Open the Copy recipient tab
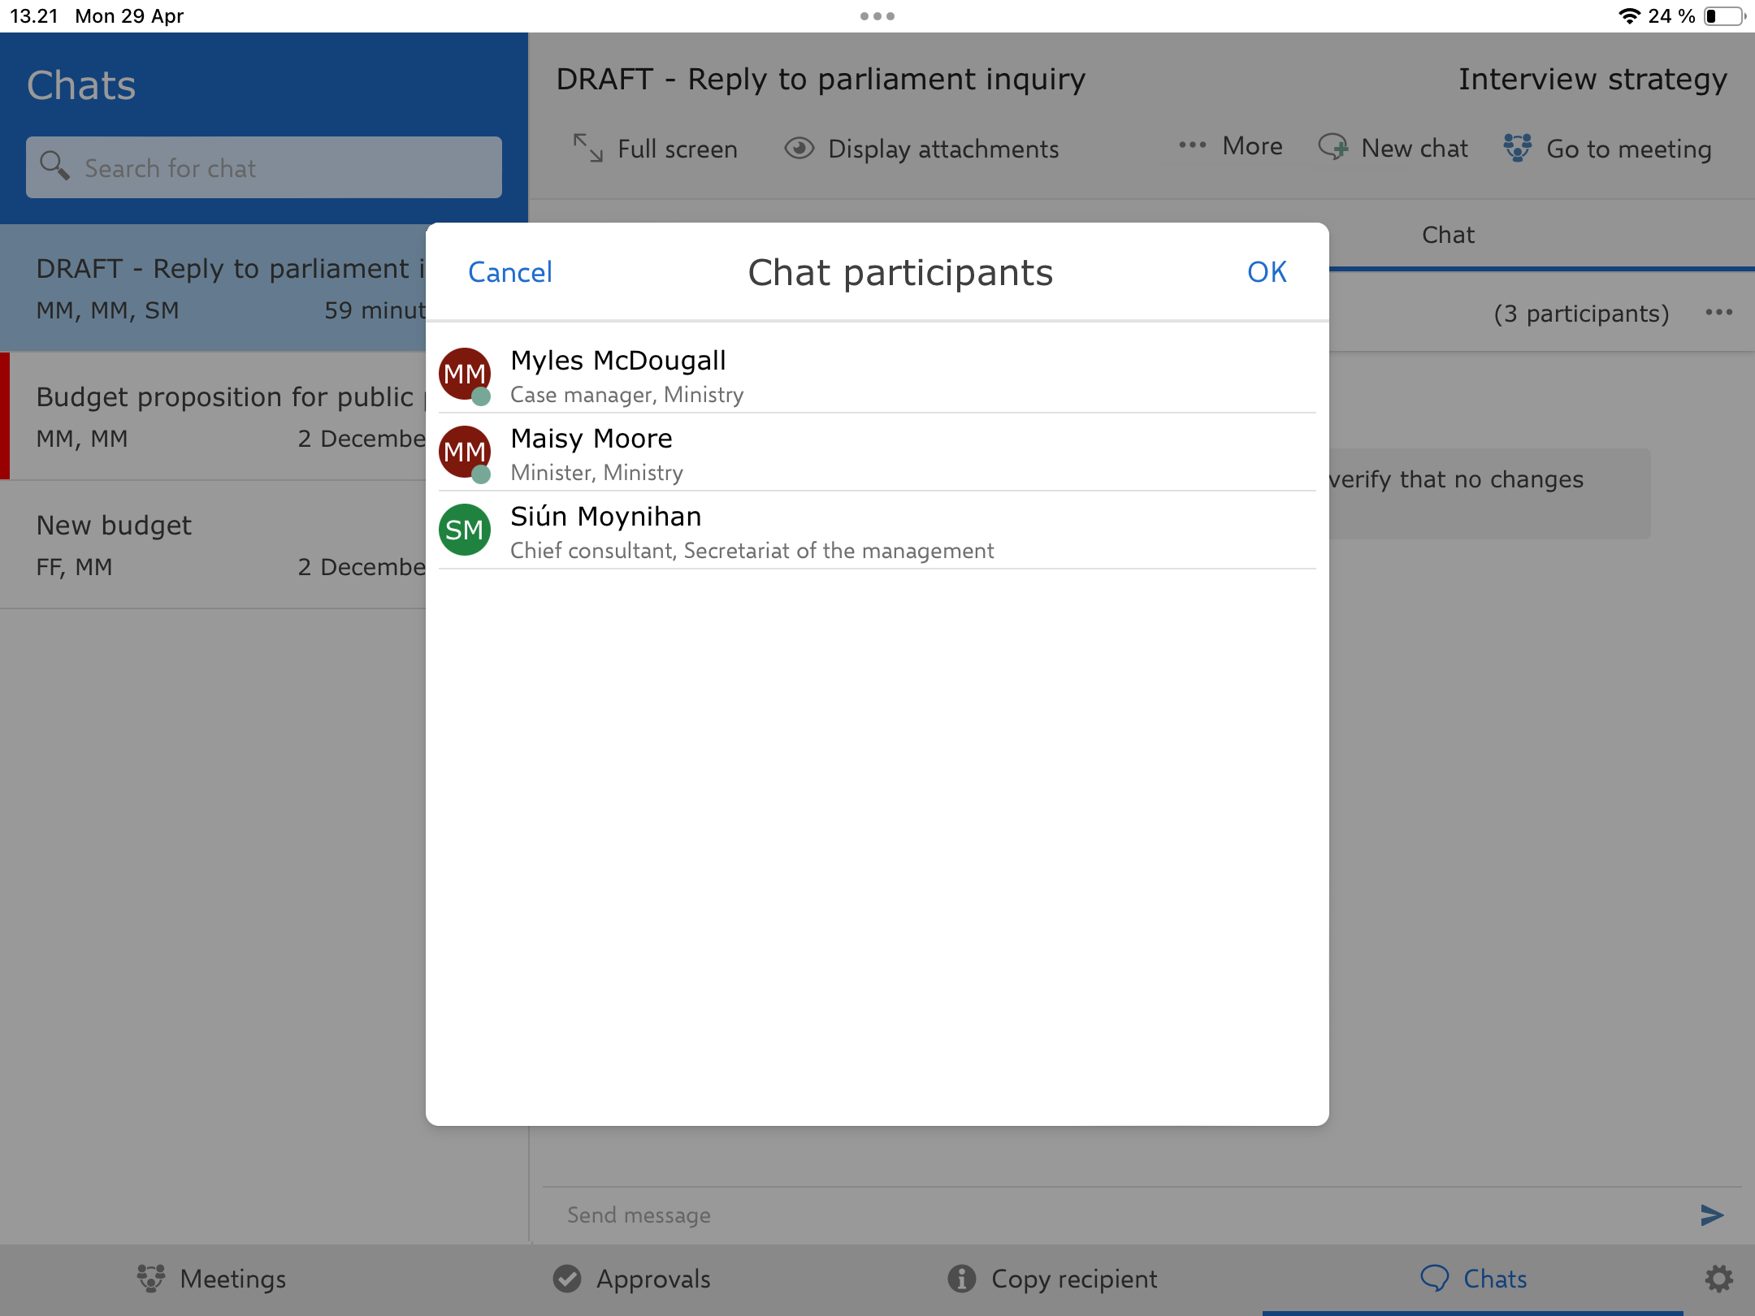Image resolution: width=1755 pixels, height=1316 pixels. click(1052, 1279)
